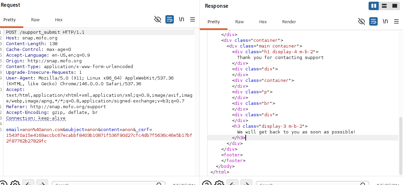Go to next search match in Request
The image size is (403, 185).
pyautogui.click(x=42, y=183)
